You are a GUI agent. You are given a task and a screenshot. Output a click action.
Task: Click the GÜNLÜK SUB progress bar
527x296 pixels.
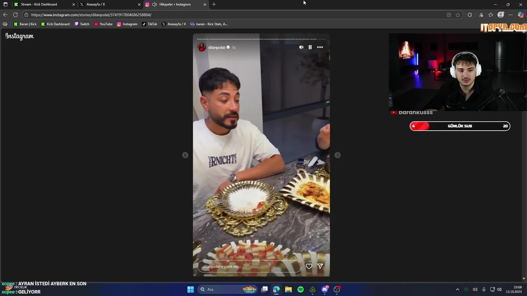[460, 126]
